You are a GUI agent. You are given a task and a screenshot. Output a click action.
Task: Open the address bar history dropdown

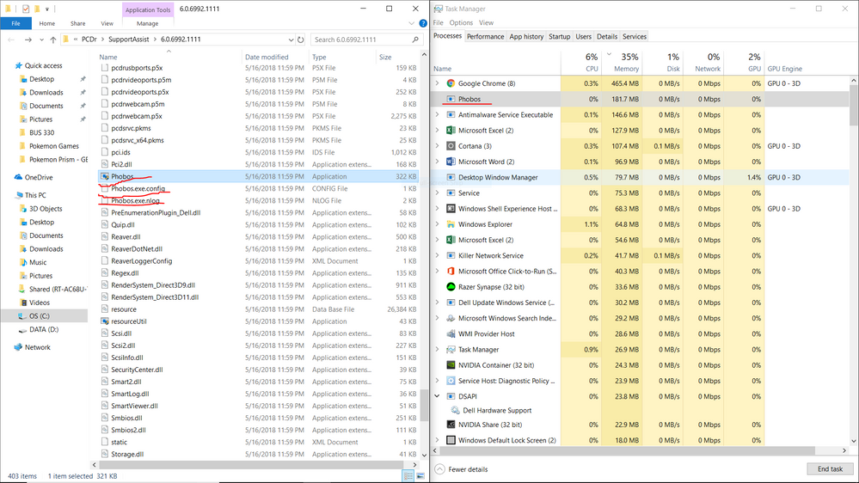pyautogui.click(x=291, y=40)
